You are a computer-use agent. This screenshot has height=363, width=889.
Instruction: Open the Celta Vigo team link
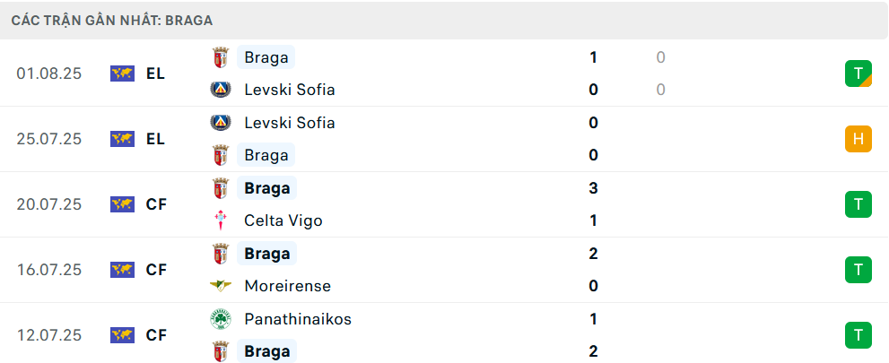283,220
